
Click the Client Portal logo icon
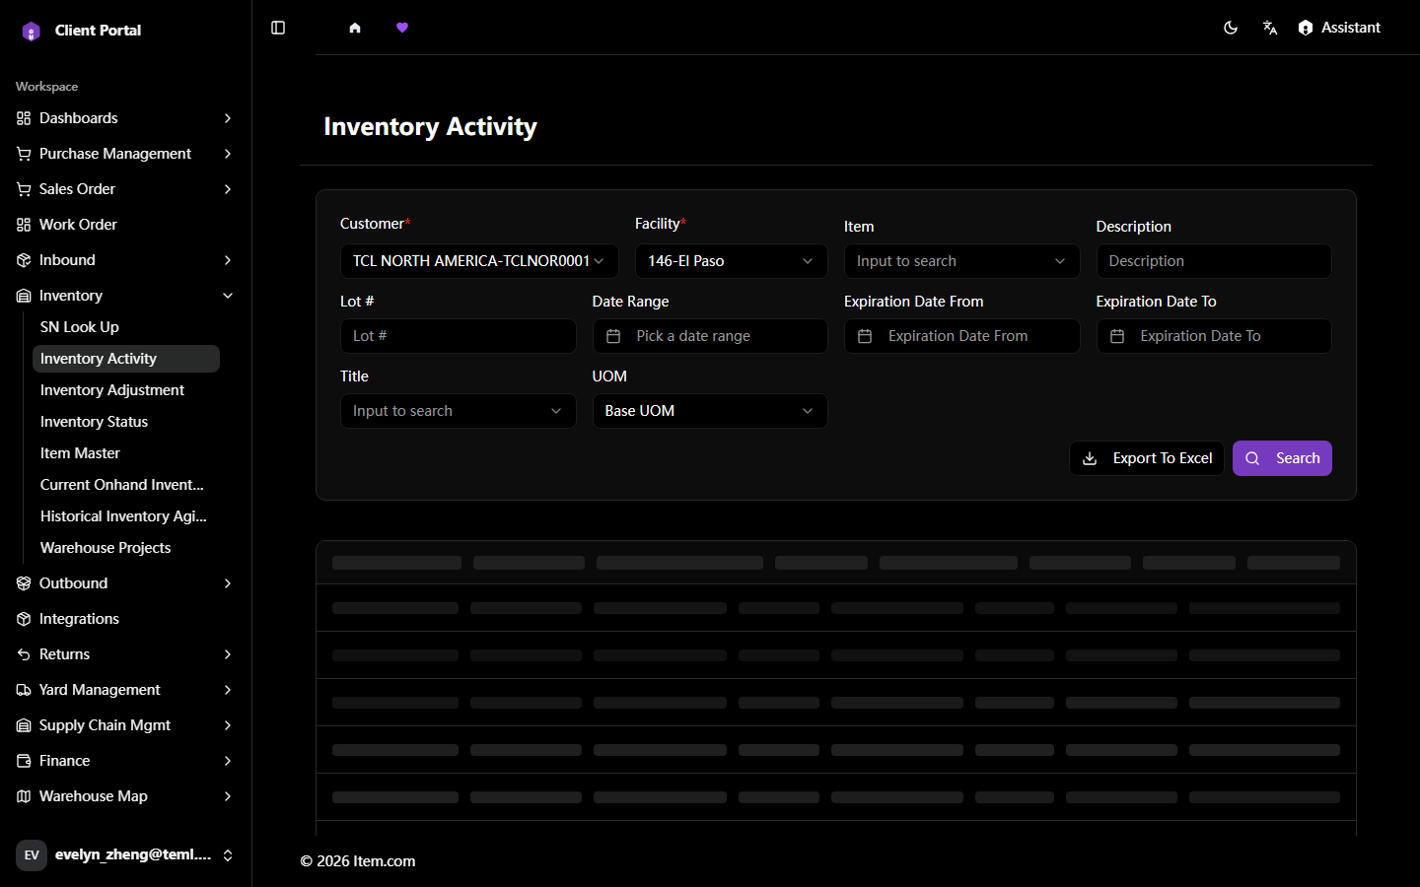32,32
